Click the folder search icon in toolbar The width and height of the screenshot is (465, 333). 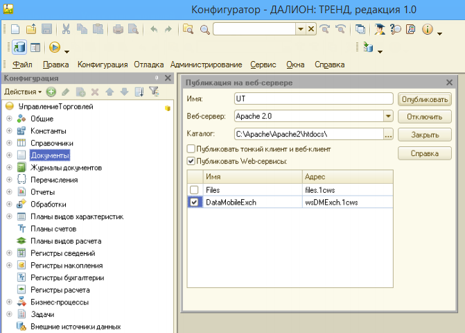click(x=188, y=29)
